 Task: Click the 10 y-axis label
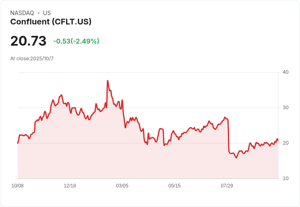285,178
